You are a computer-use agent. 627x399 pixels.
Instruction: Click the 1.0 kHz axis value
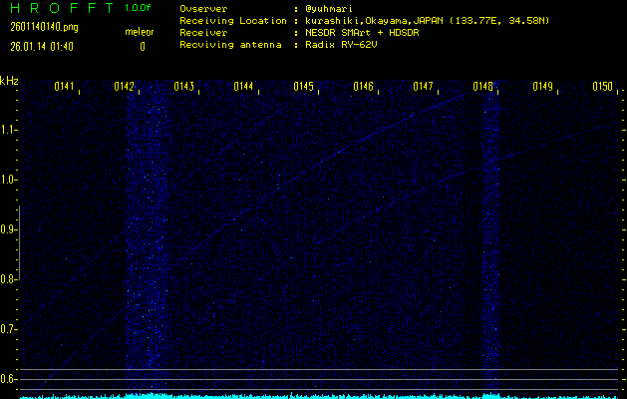(7, 180)
